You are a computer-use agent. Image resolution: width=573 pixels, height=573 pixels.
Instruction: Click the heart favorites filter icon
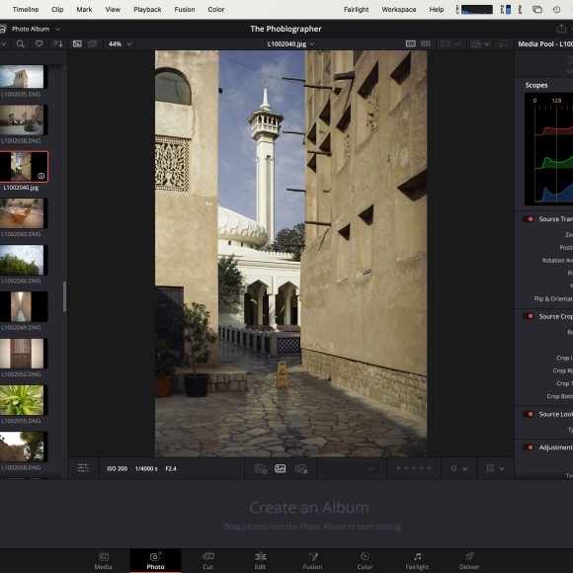pyautogui.click(x=39, y=43)
